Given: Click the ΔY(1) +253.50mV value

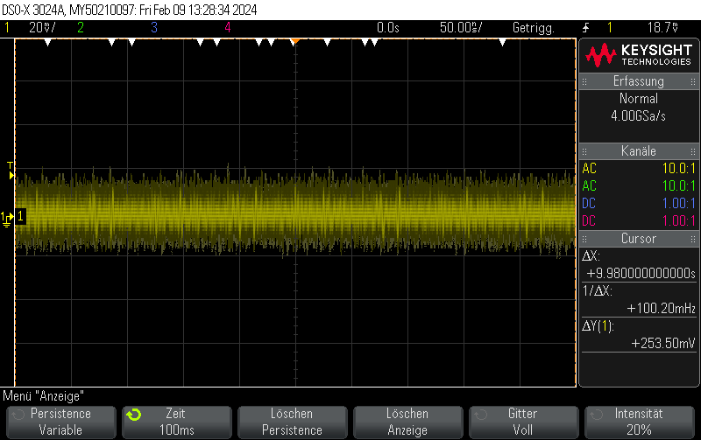Looking at the screenshot, I should pos(663,343).
